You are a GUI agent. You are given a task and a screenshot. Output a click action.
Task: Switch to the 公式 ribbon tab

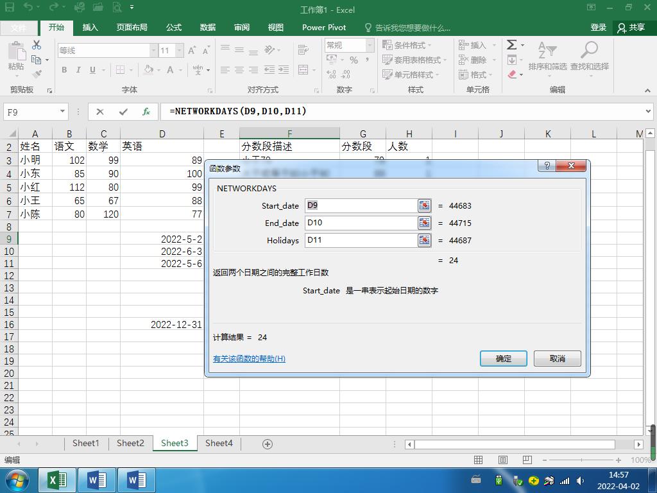(173, 28)
